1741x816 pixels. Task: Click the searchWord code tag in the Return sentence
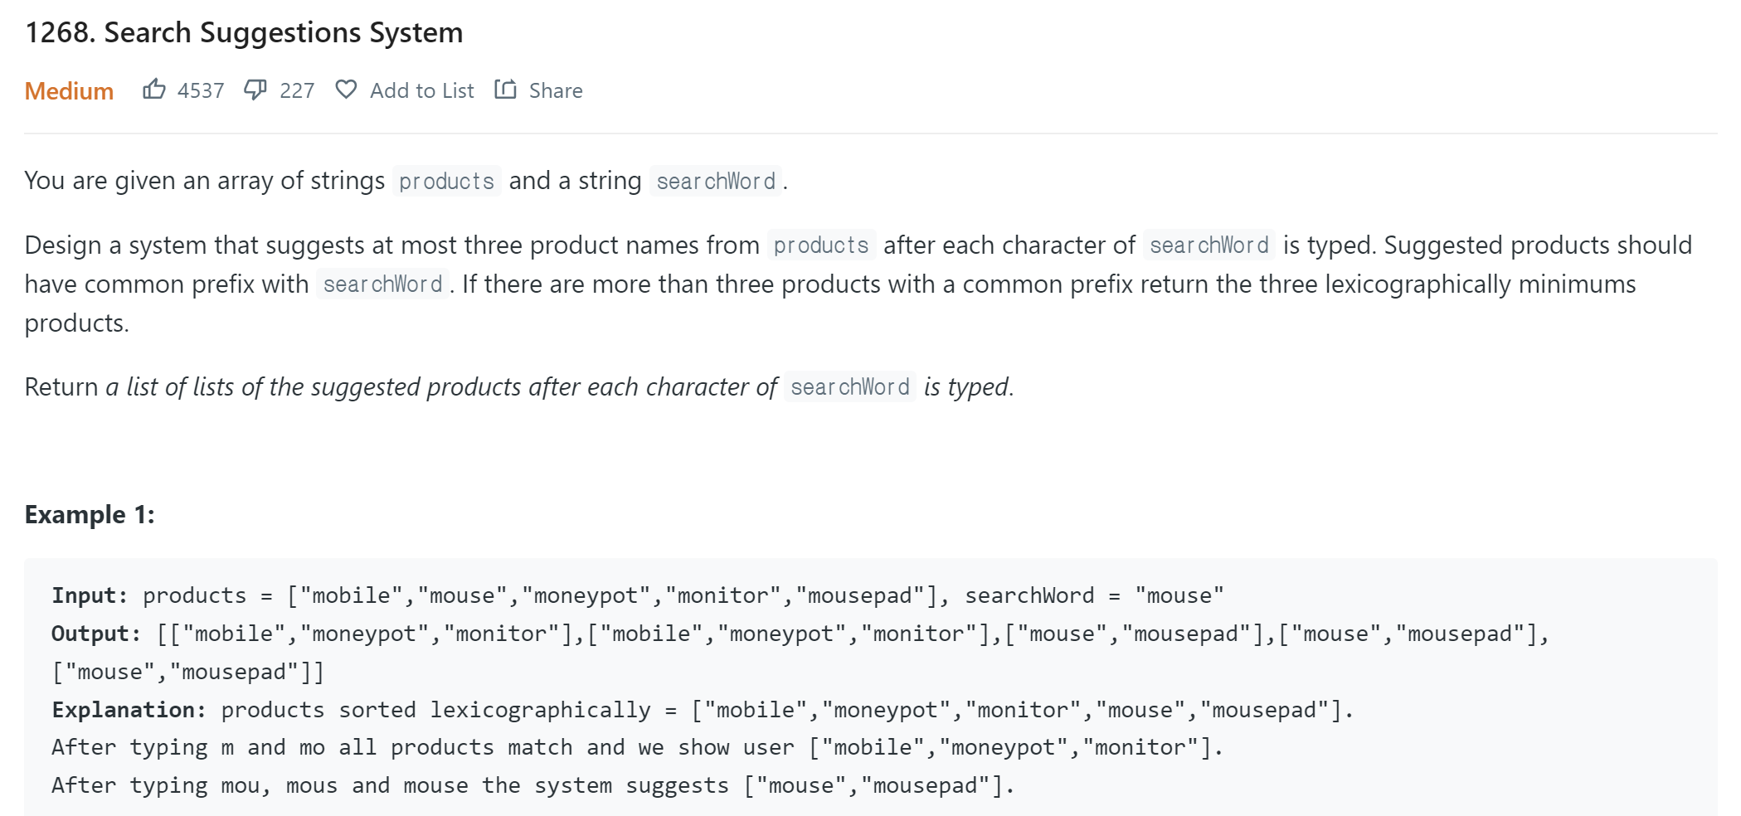click(x=849, y=387)
